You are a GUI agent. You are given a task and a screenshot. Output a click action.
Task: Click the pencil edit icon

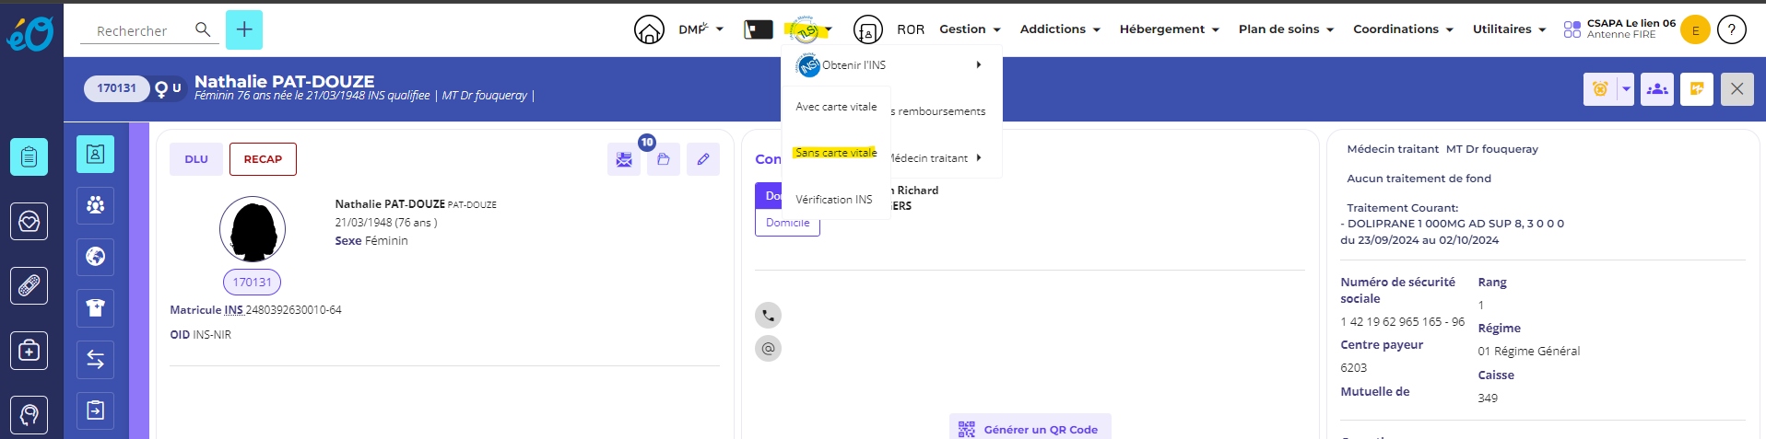703,159
